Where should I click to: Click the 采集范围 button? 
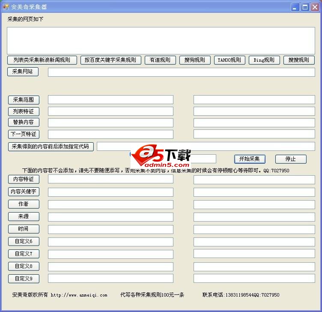[x=24, y=100]
